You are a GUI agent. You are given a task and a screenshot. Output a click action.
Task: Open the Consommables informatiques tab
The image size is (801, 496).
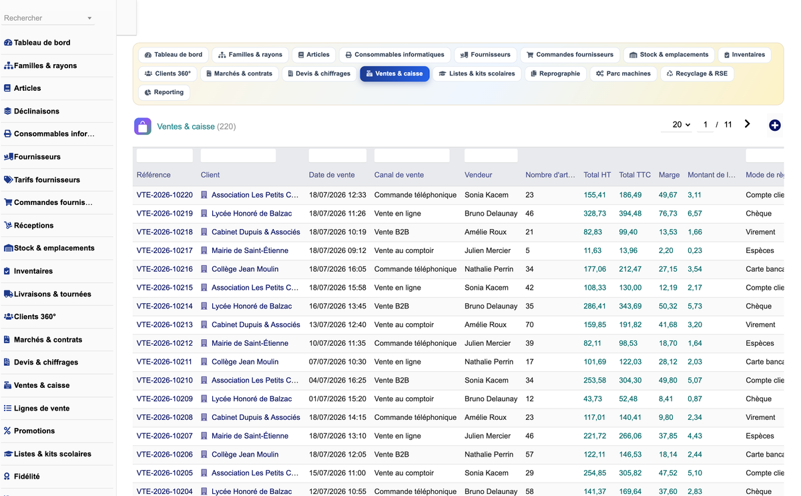pyautogui.click(x=394, y=55)
